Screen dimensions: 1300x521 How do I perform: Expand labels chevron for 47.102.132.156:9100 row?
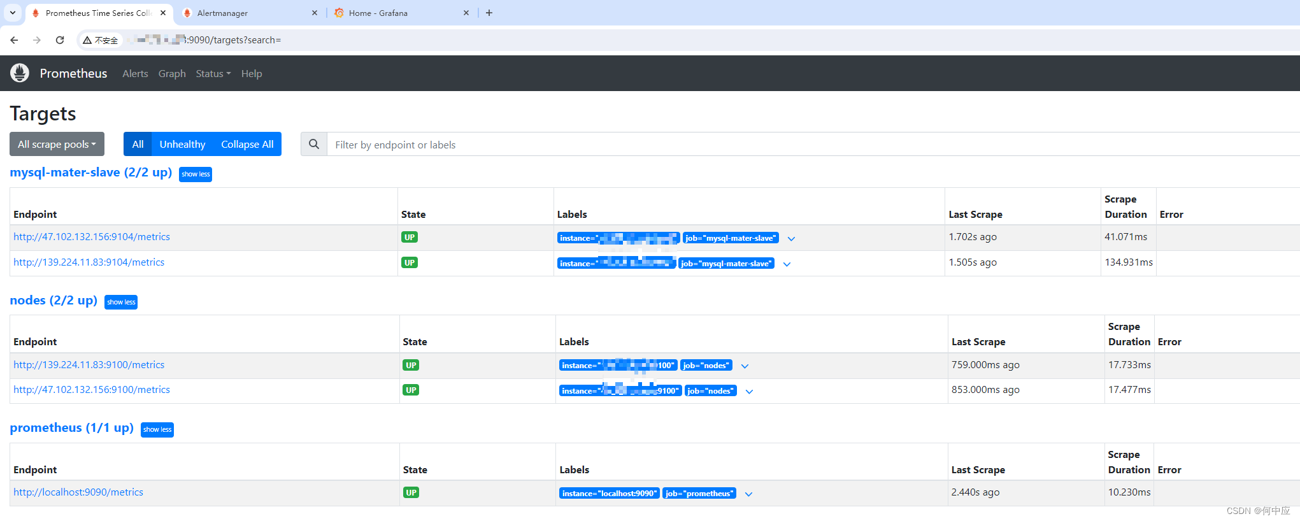749,392
